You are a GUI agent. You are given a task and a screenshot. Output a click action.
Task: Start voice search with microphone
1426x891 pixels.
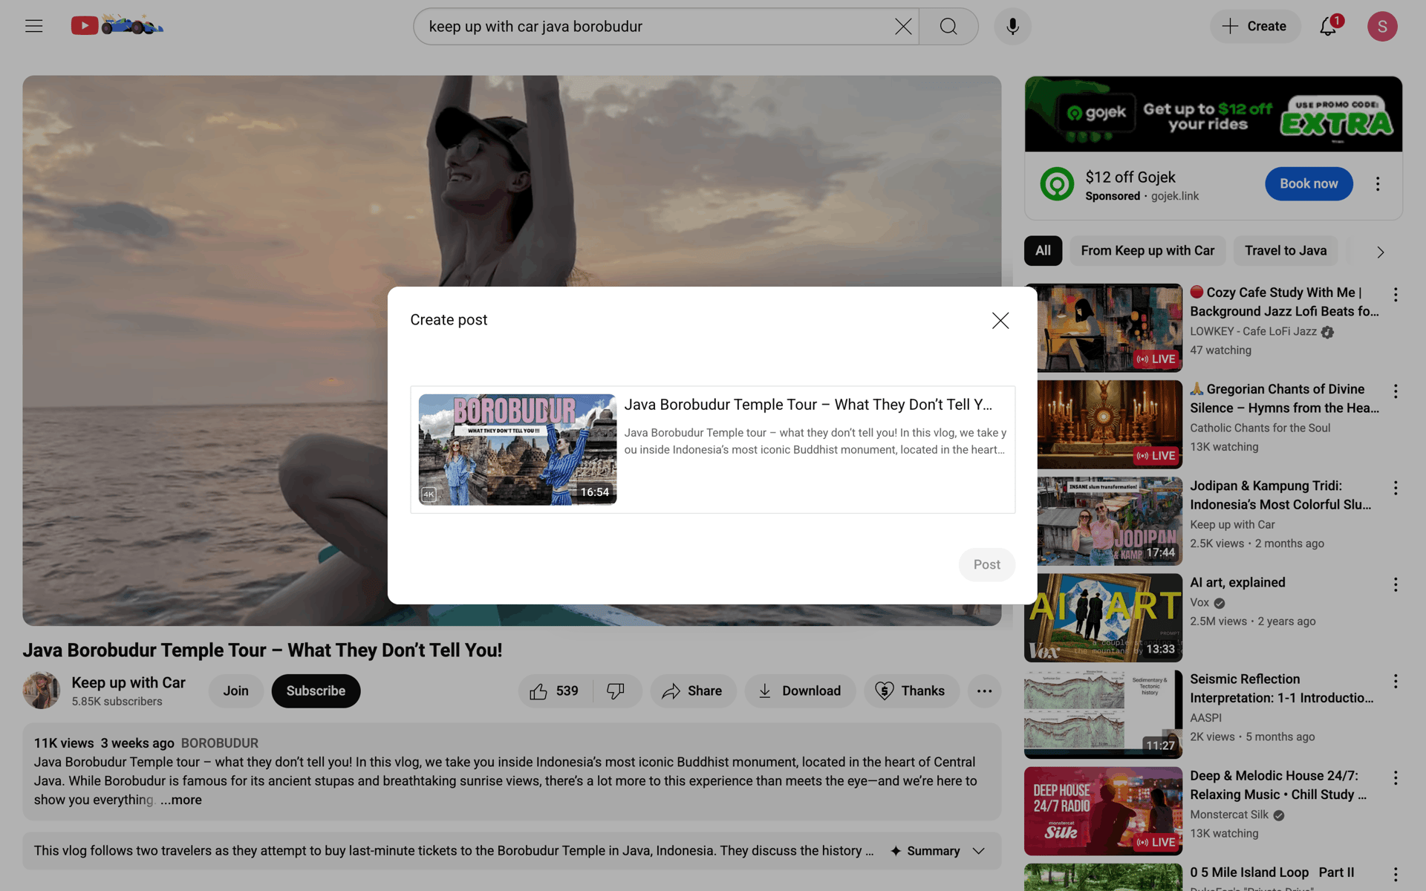[1012, 27]
